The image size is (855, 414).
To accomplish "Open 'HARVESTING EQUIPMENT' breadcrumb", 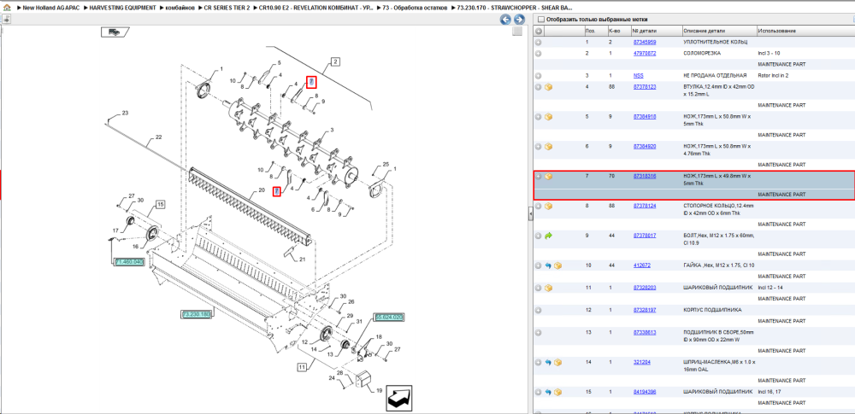I will point(123,9).
